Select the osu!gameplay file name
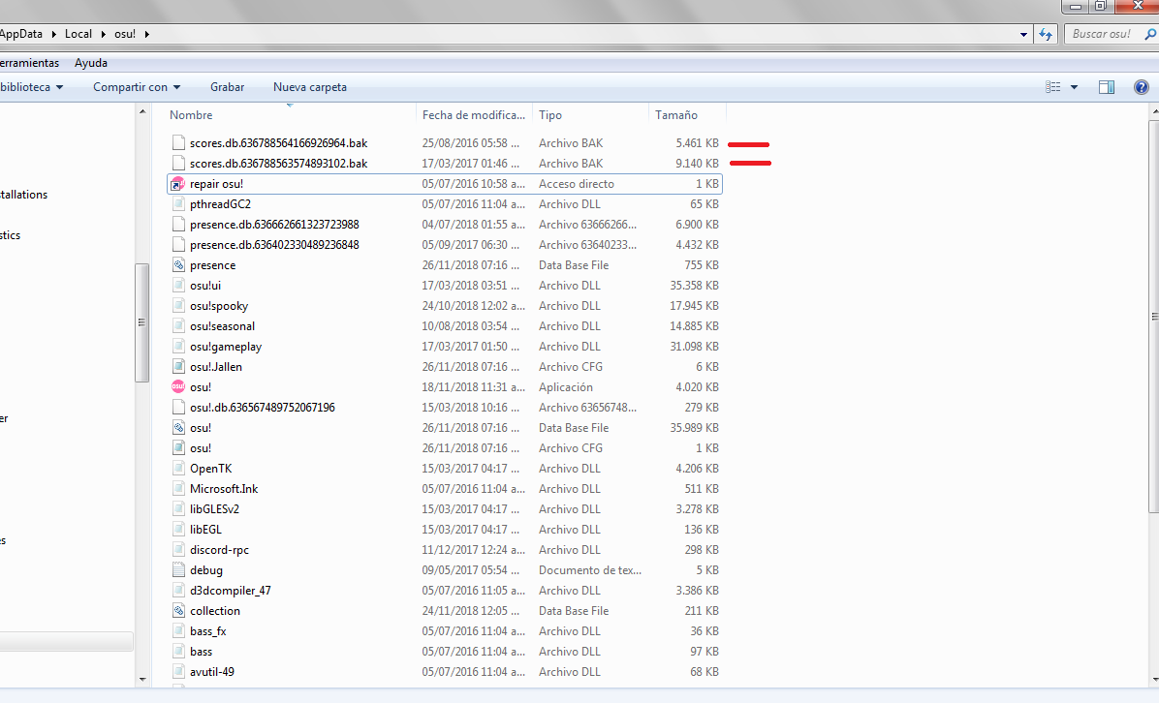This screenshot has width=1159, height=703. coord(226,347)
